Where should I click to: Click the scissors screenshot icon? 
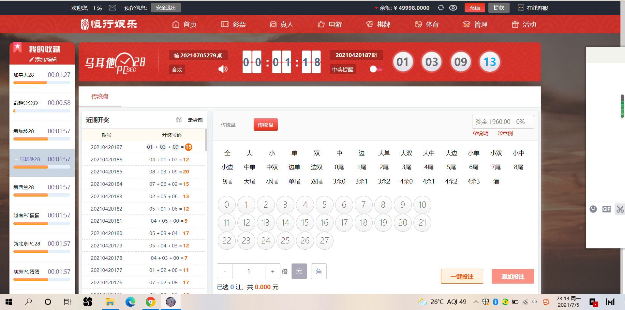620,209
